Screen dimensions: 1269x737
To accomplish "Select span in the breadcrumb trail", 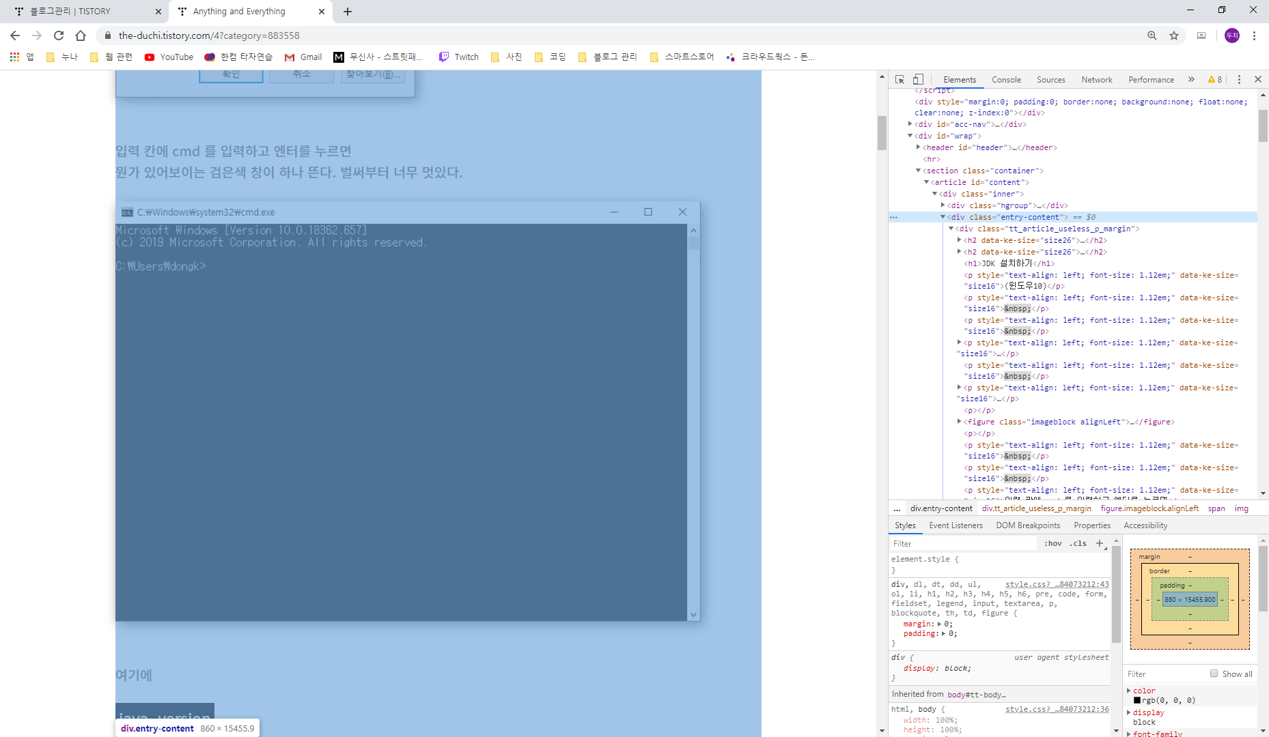I will 1216,508.
